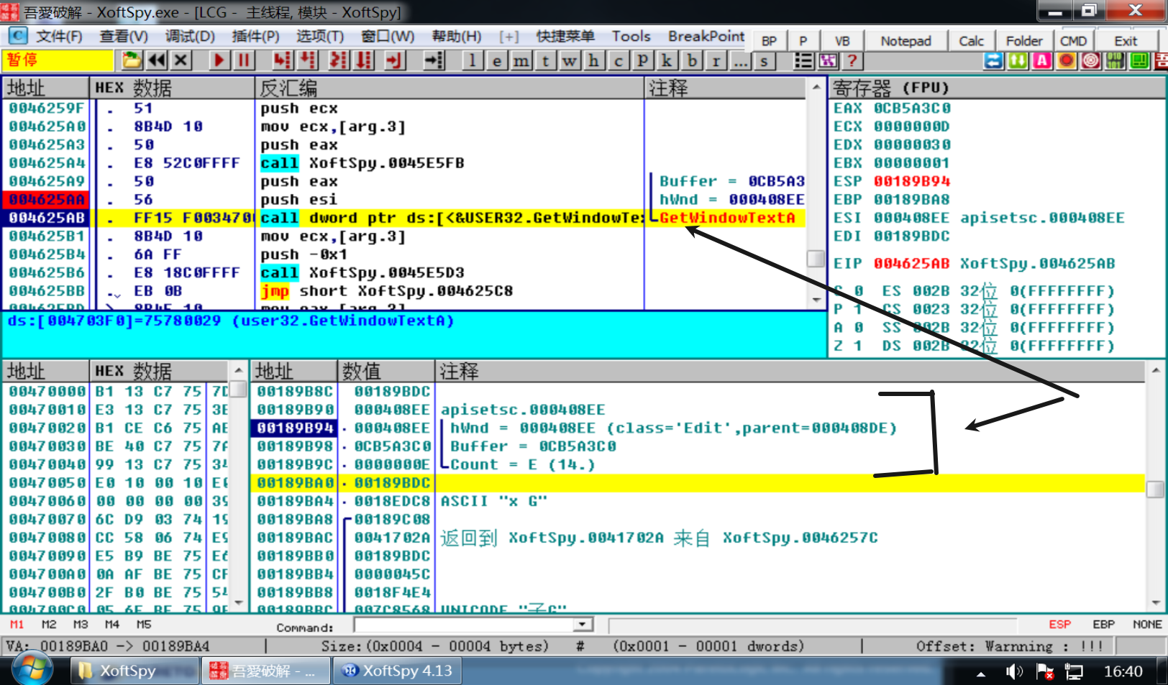Expand the [+] menu bar item
1168x685 pixels.
tap(508, 37)
